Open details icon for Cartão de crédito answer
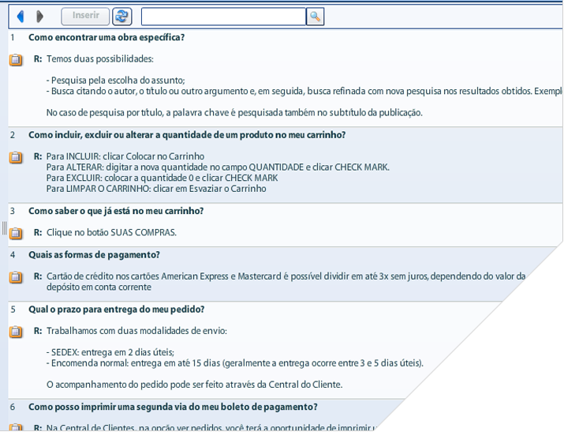 click(x=16, y=277)
